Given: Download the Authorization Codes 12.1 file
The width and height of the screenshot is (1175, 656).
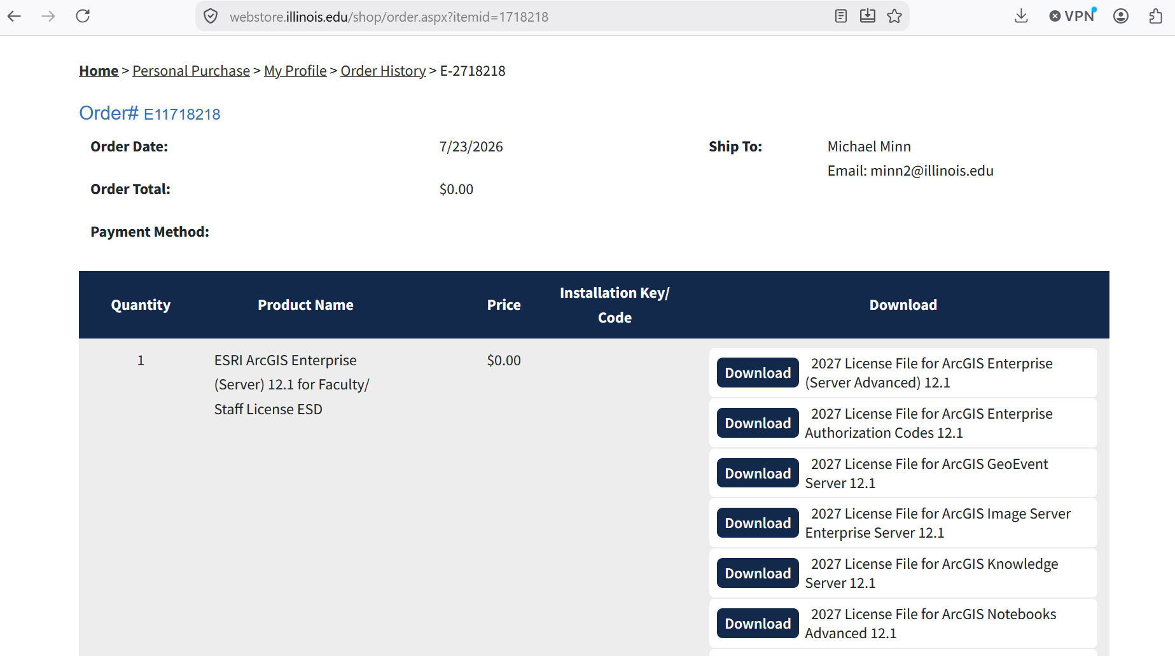Looking at the screenshot, I should 758,423.
